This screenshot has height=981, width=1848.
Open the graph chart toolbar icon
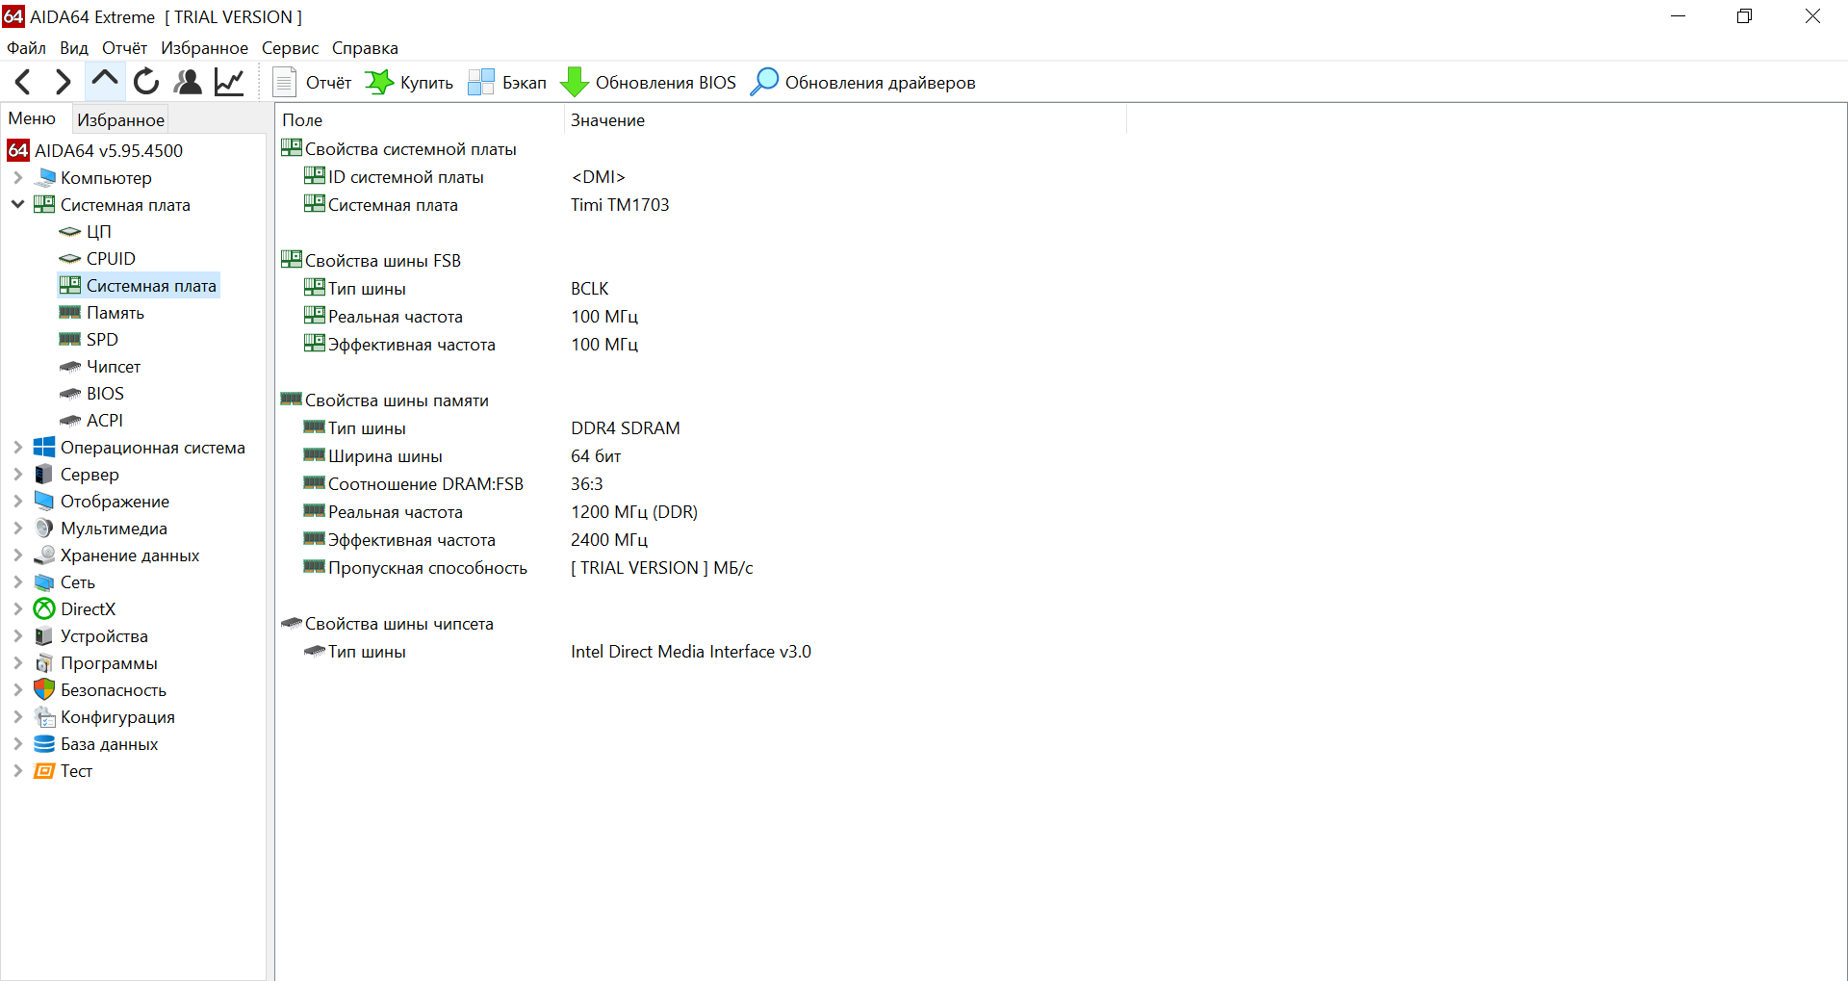pos(229,83)
